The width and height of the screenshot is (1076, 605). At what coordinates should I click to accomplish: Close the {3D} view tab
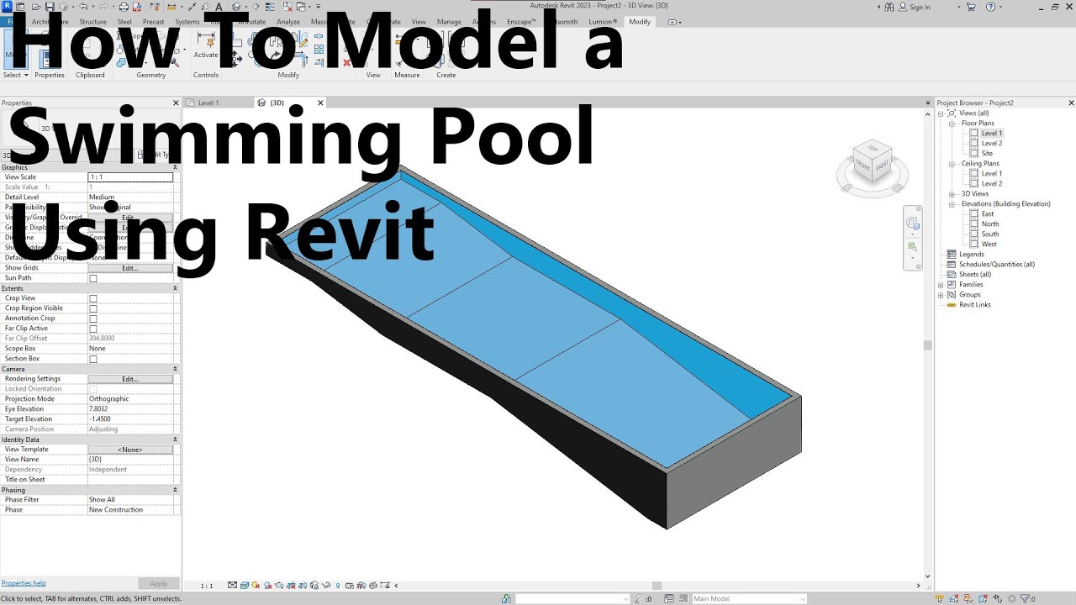320,103
